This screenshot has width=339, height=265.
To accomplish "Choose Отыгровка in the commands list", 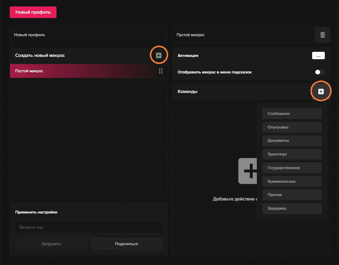I will (x=292, y=127).
